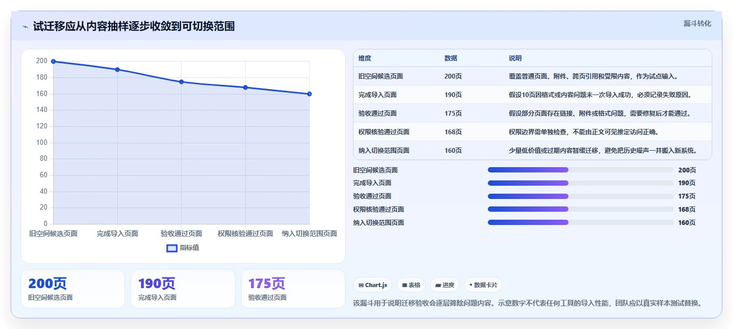Click the footnote starting 该漏斗用于说明
This screenshot has height=329, width=733.
529,304
